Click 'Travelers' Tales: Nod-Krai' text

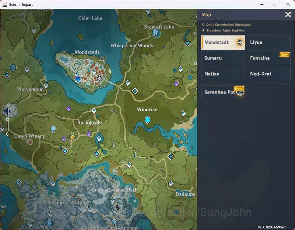coord(226,30)
